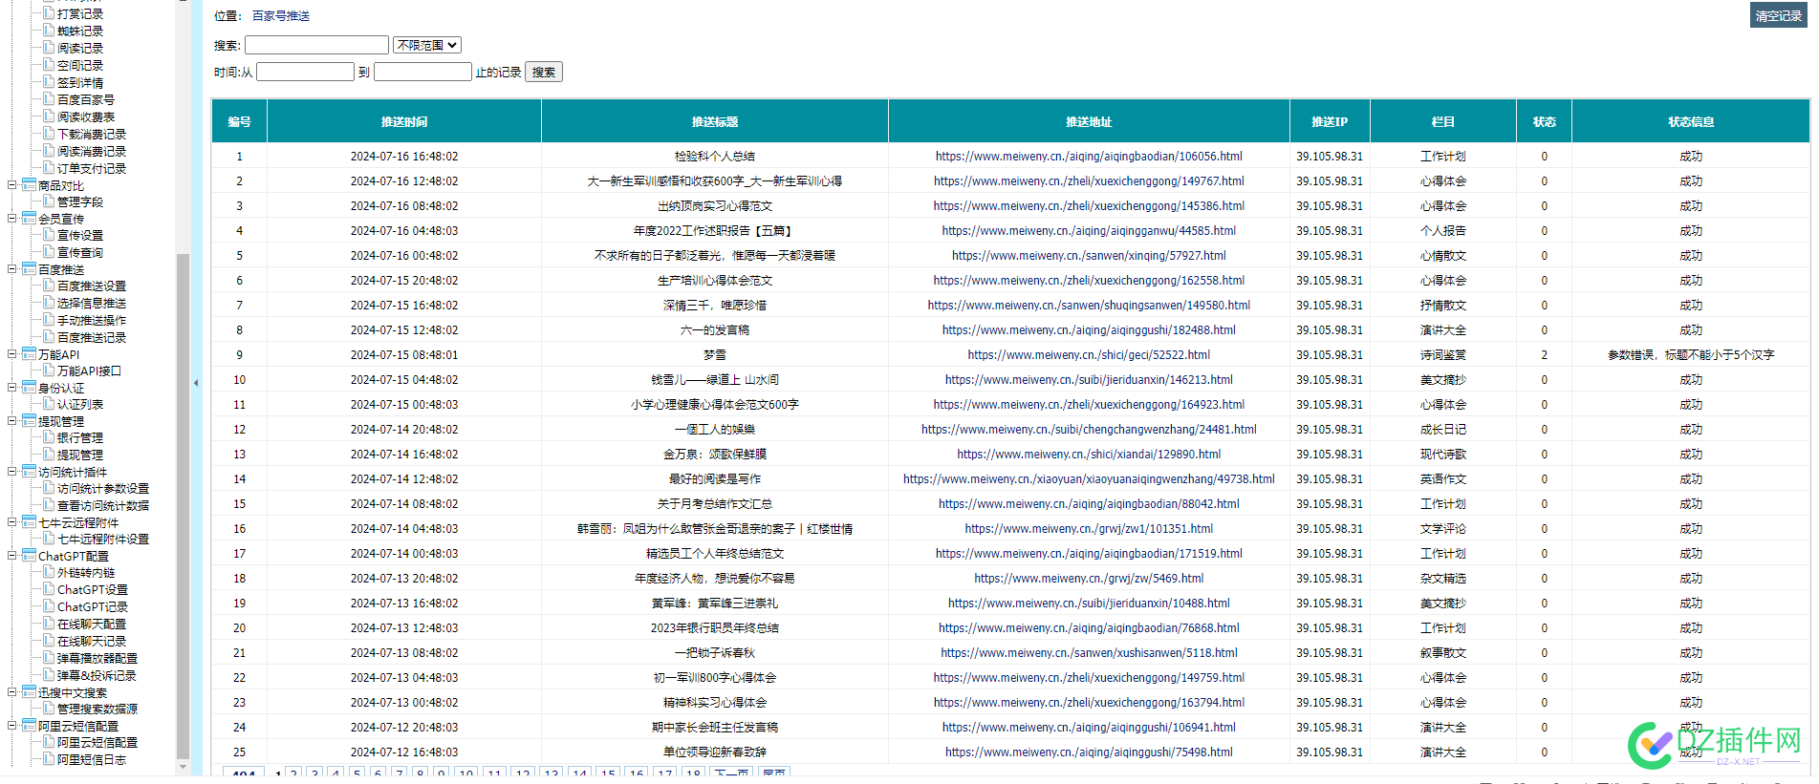Click the page icon beside 弹幕播放器配置
1819x784 pixels.
[49, 658]
